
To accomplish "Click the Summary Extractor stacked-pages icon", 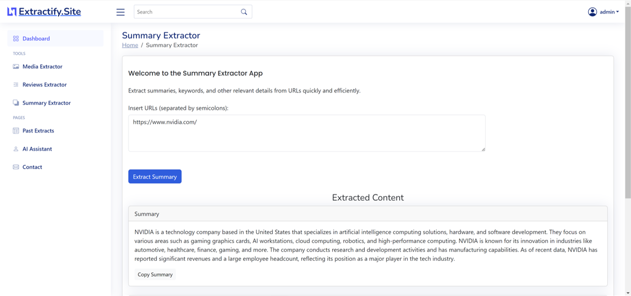I will click(16, 103).
